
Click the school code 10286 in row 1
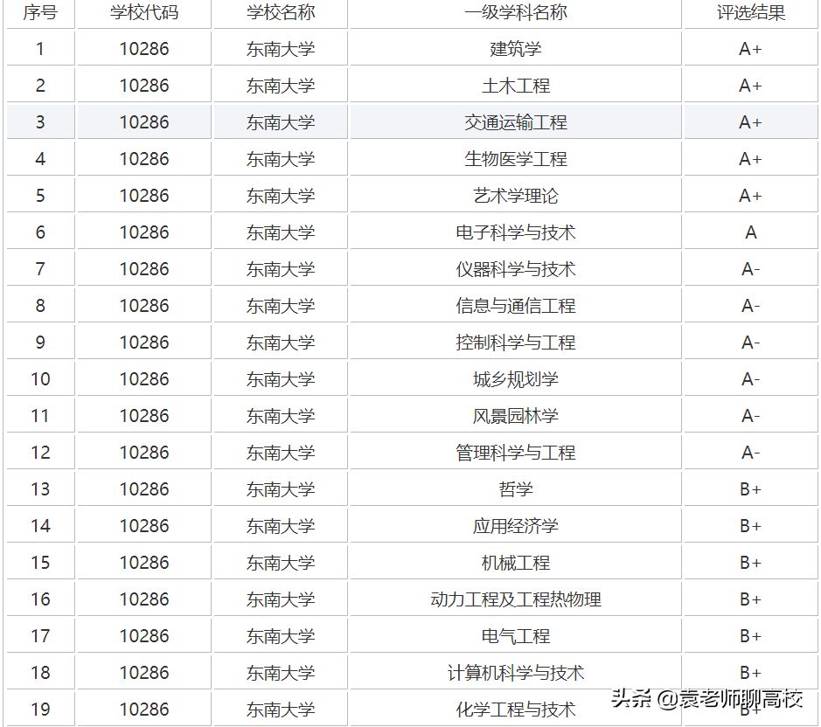(143, 48)
